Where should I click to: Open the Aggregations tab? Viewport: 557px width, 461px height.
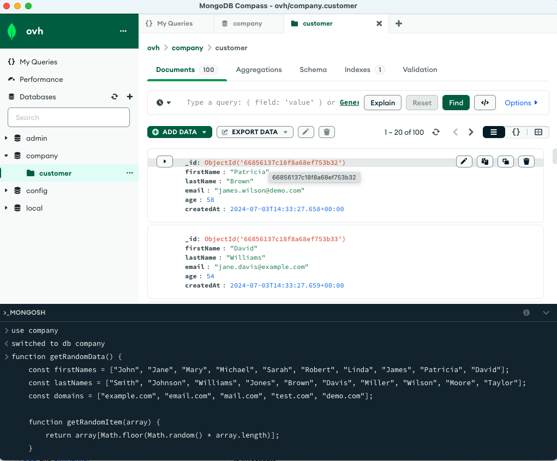[259, 70]
